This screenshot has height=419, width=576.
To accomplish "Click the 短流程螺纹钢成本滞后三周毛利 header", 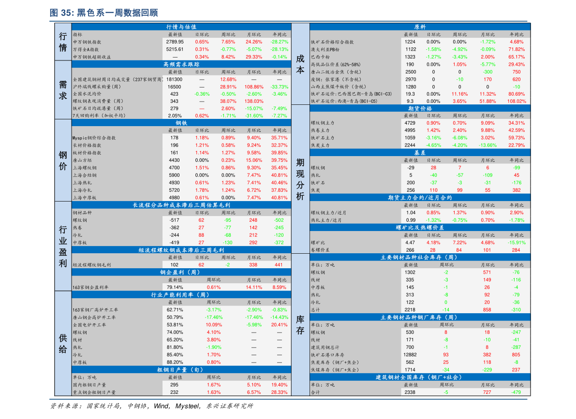I will [x=181, y=250].
